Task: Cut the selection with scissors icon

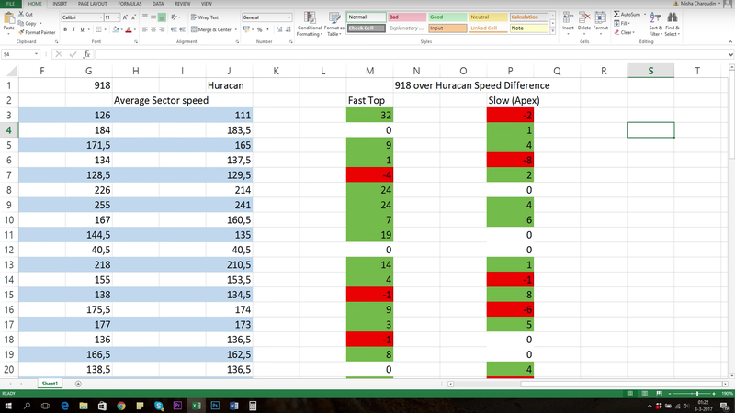Action: [21, 15]
